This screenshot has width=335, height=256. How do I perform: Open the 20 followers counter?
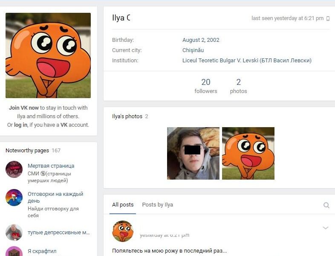(x=206, y=86)
